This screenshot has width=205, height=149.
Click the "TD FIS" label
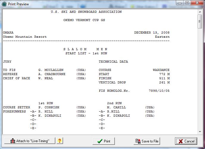9,70
